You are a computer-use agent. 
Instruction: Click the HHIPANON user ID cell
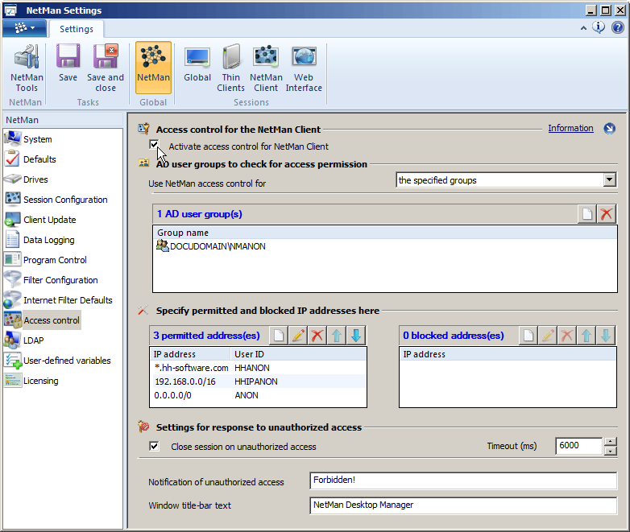point(256,381)
